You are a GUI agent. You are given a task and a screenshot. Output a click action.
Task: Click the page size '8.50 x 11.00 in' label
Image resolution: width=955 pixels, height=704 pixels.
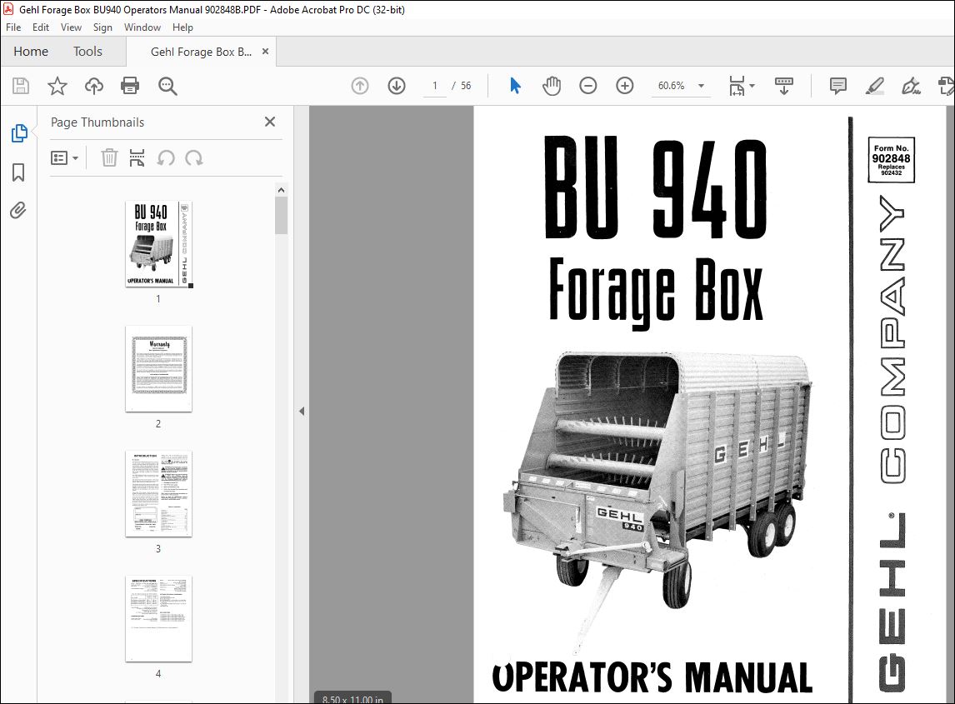tap(353, 699)
